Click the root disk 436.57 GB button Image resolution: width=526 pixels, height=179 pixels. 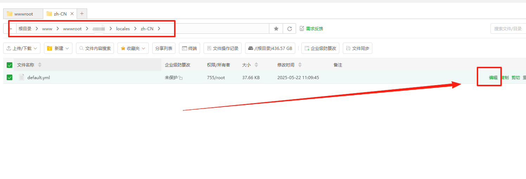[270, 49]
